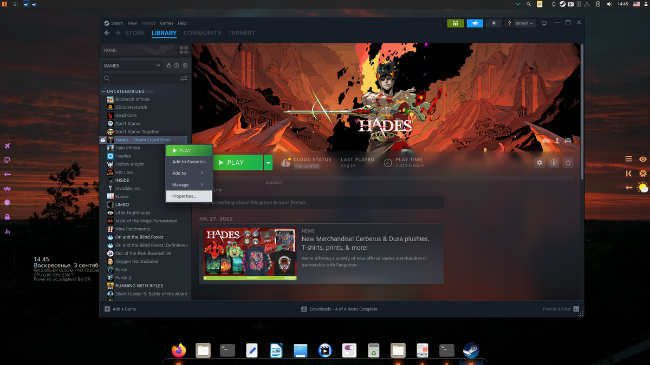Expand the Manage submenu
650x365 pixels.
pos(189,184)
